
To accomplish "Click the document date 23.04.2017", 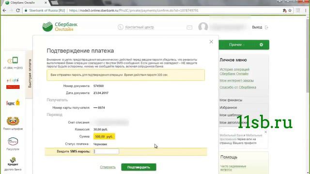I will coord(101,93).
